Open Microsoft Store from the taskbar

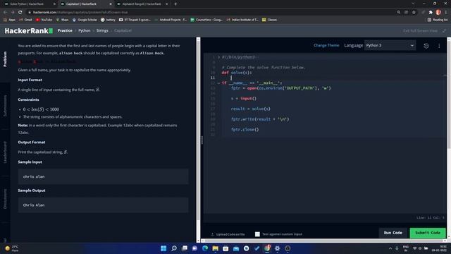coord(225,248)
